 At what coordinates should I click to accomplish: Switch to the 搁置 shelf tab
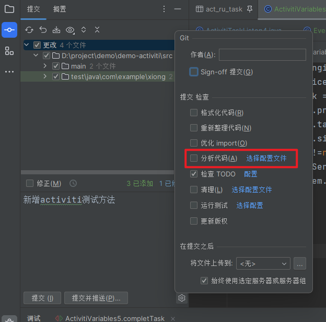click(60, 9)
